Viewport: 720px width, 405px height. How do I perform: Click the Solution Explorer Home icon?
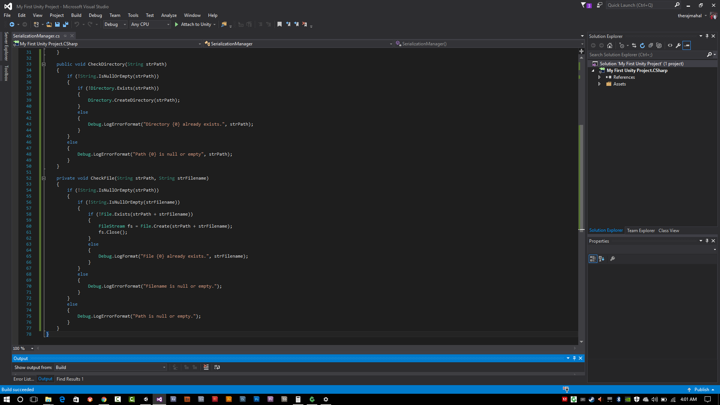(610, 45)
